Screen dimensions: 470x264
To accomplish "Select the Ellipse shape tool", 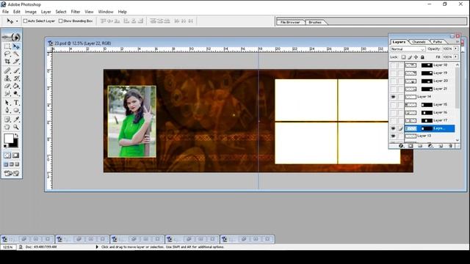I will [16, 110].
